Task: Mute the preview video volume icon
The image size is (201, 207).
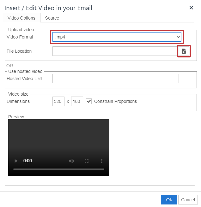Action: (x=71, y=161)
